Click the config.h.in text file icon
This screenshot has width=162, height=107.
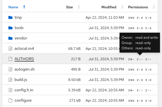point(10,90)
